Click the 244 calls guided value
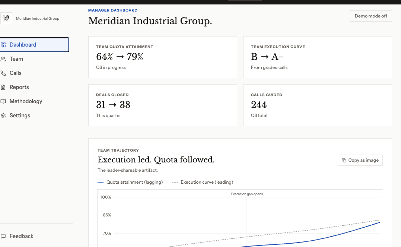This screenshot has width=401, height=247. 258,105
